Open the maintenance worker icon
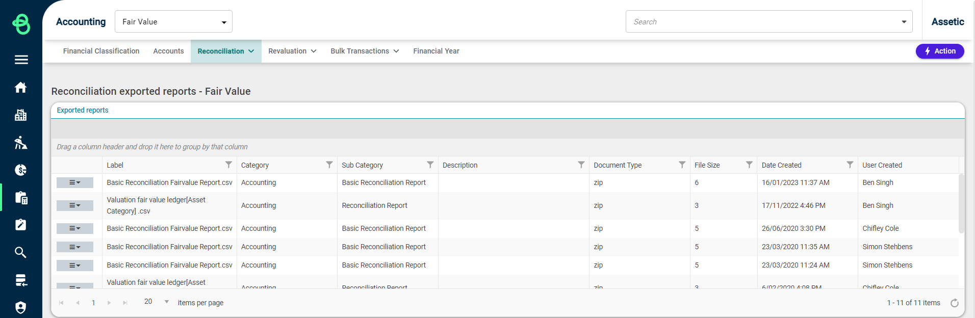 [x=21, y=143]
